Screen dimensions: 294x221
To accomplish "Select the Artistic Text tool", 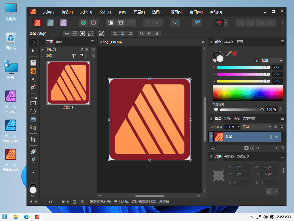I will point(33,79).
